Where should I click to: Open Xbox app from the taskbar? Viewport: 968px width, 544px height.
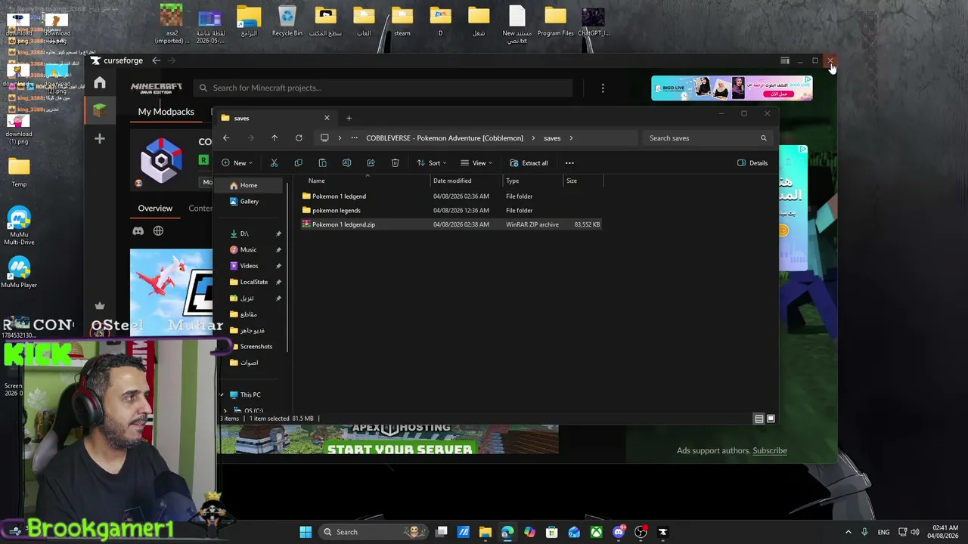(597, 532)
